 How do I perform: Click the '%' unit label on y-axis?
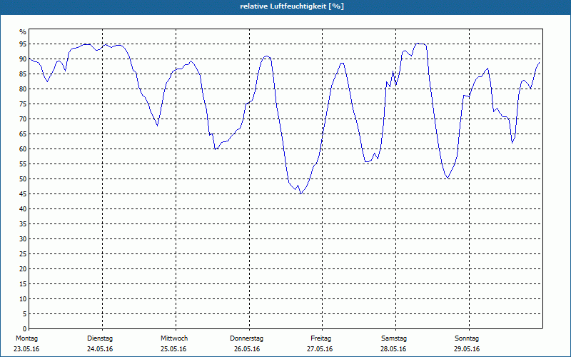[23, 32]
